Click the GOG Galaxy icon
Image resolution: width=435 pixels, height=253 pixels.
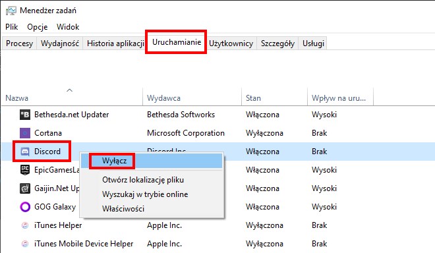coord(25,207)
